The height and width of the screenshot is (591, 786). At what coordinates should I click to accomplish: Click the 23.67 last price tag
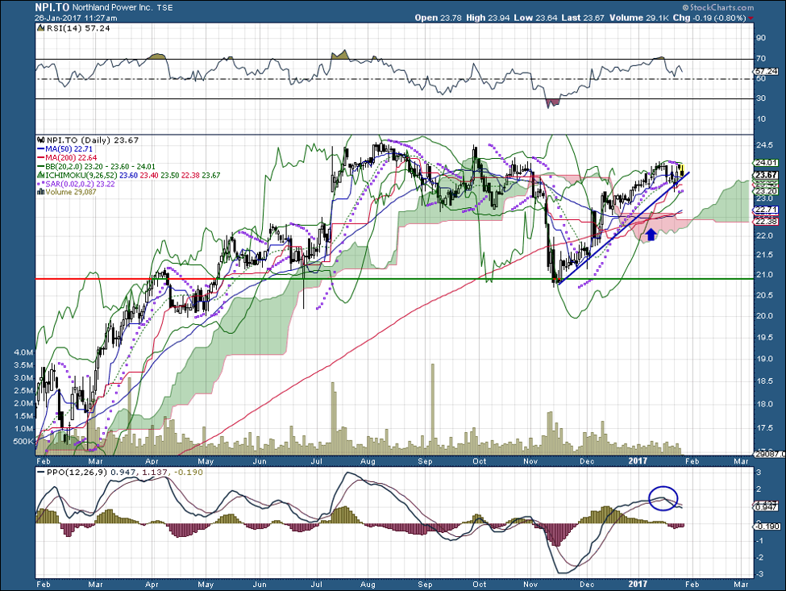(766, 175)
